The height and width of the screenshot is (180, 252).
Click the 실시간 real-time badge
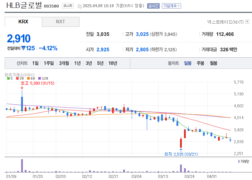point(153,6)
